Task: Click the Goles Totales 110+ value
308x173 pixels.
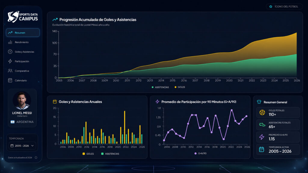Action: click(x=272, y=114)
